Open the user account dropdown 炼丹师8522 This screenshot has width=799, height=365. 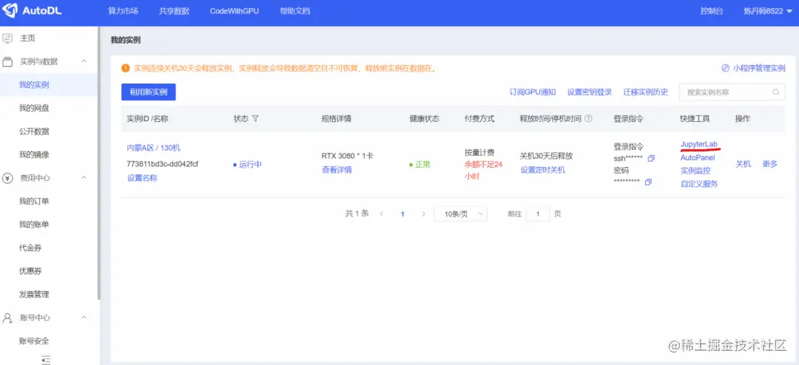768,11
